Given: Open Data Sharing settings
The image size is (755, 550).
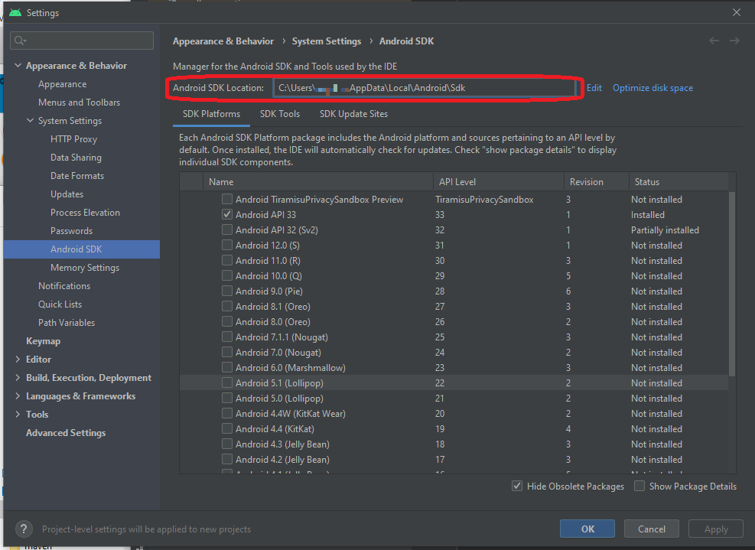Looking at the screenshot, I should pos(76,158).
